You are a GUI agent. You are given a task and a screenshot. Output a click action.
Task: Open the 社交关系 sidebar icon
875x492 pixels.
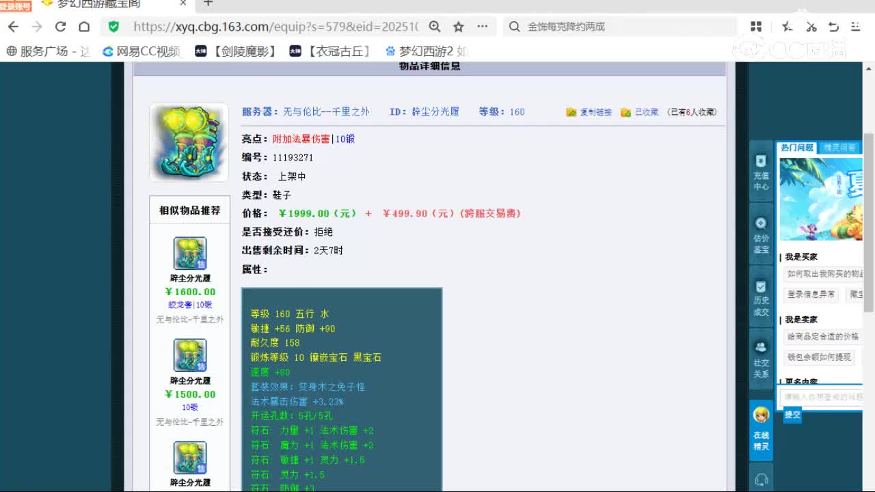(762, 359)
